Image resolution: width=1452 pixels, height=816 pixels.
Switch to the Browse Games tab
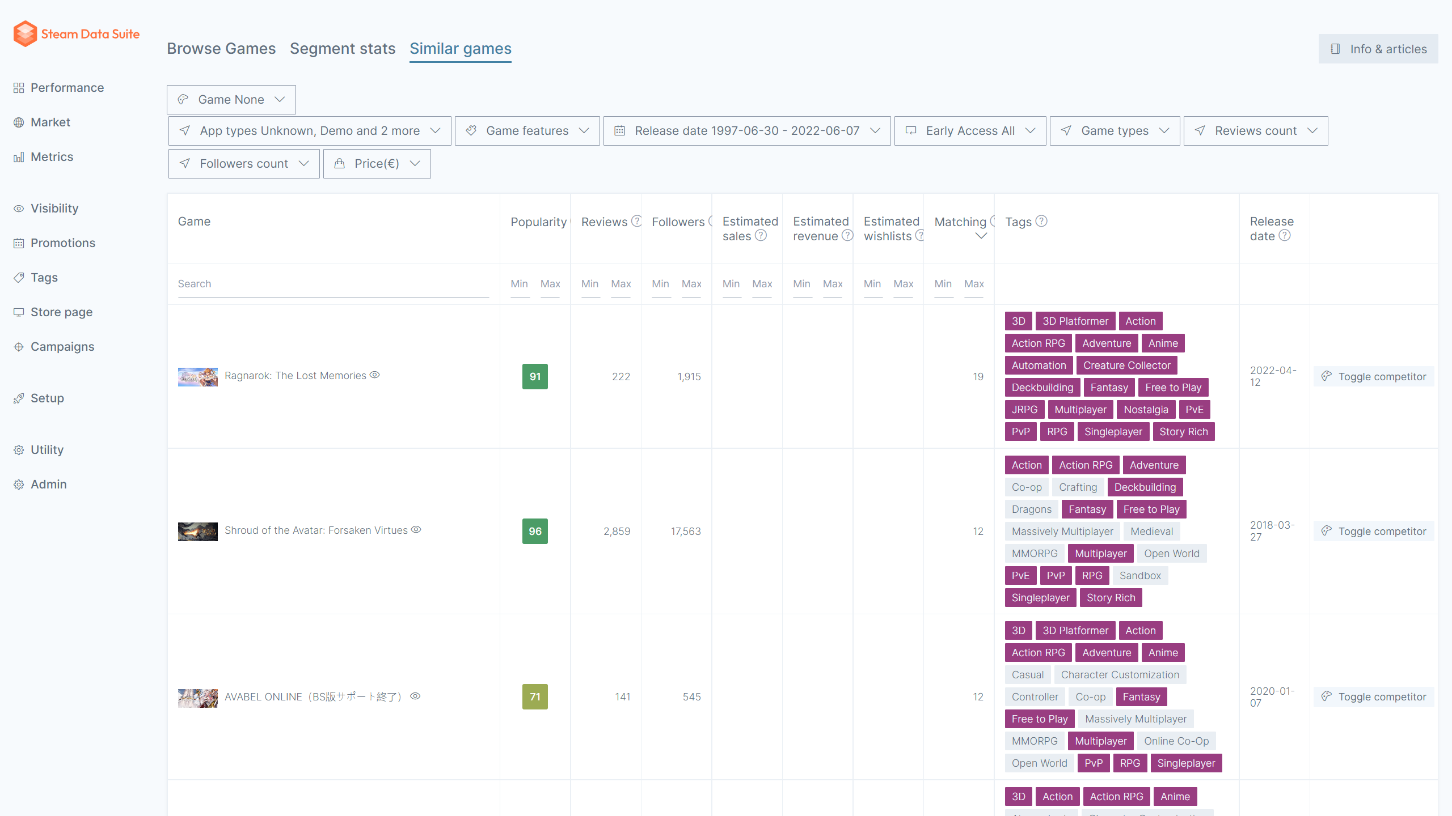click(x=221, y=49)
